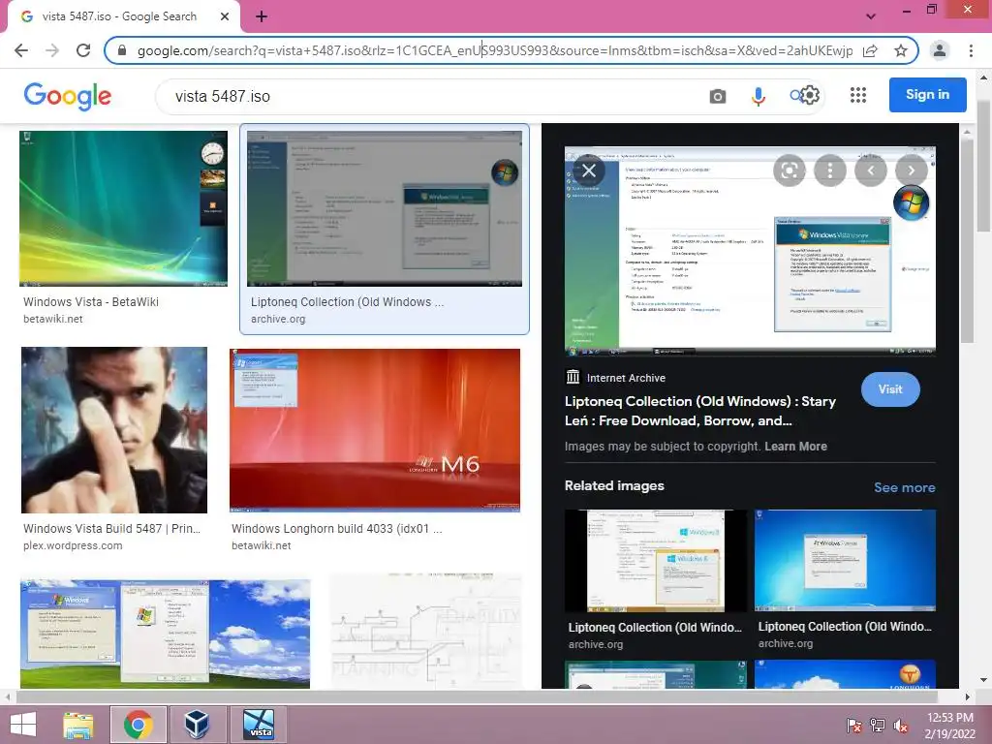Screen dimensions: 992x744
Task: Go back using the browser back arrow
Action: click(21, 50)
